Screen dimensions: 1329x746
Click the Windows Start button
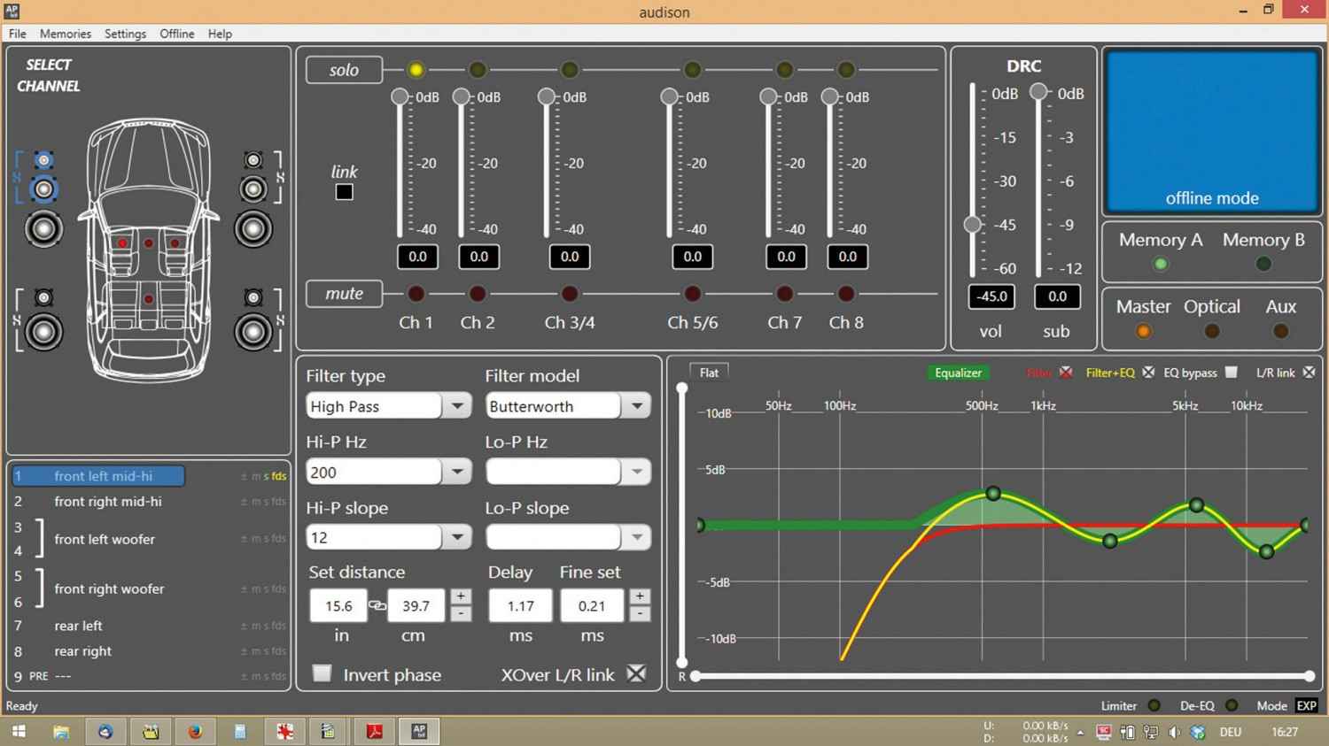click(18, 732)
